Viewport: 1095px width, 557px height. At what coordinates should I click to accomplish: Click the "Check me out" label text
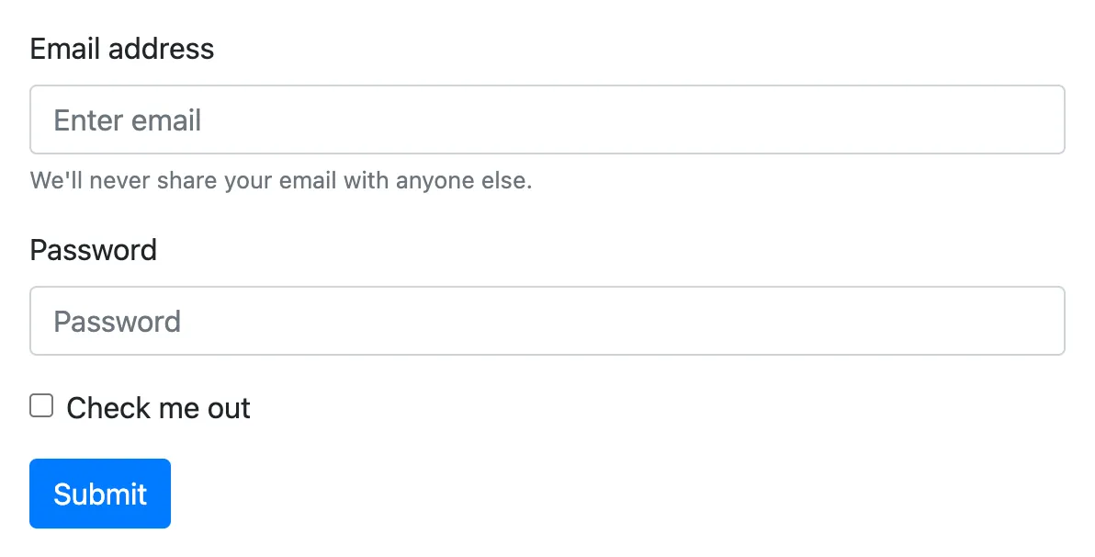pyautogui.click(x=158, y=408)
